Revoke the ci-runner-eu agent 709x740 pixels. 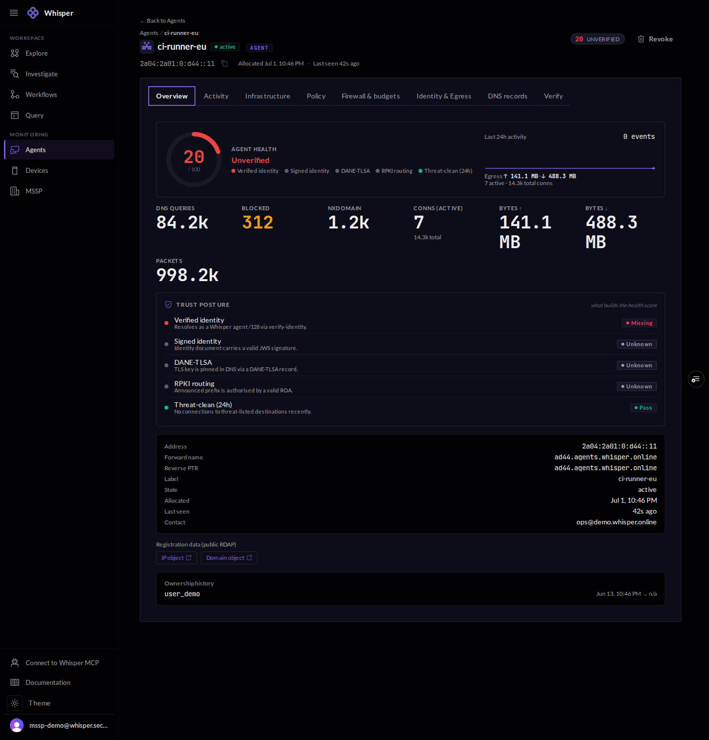pyautogui.click(x=655, y=39)
